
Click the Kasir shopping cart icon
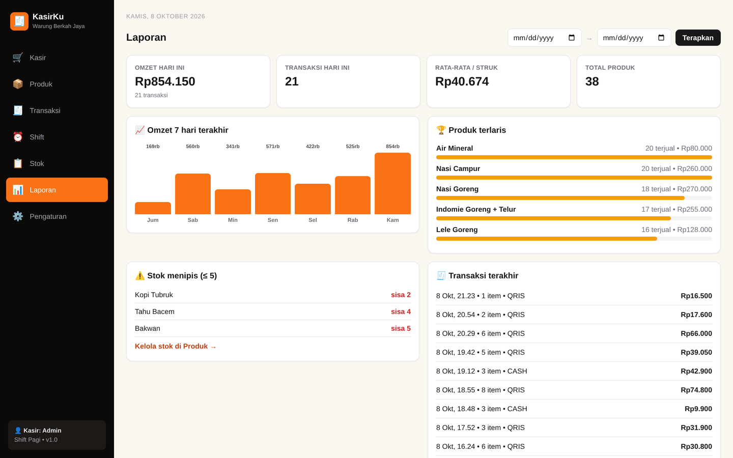pyautogui.click(x=18, y=58)
